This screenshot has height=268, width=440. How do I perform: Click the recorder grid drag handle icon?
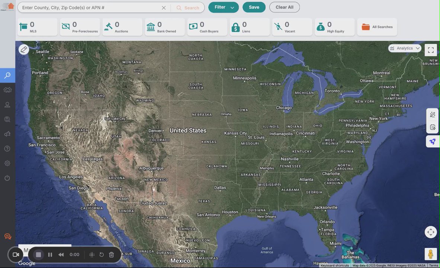(x=91, y=255)
